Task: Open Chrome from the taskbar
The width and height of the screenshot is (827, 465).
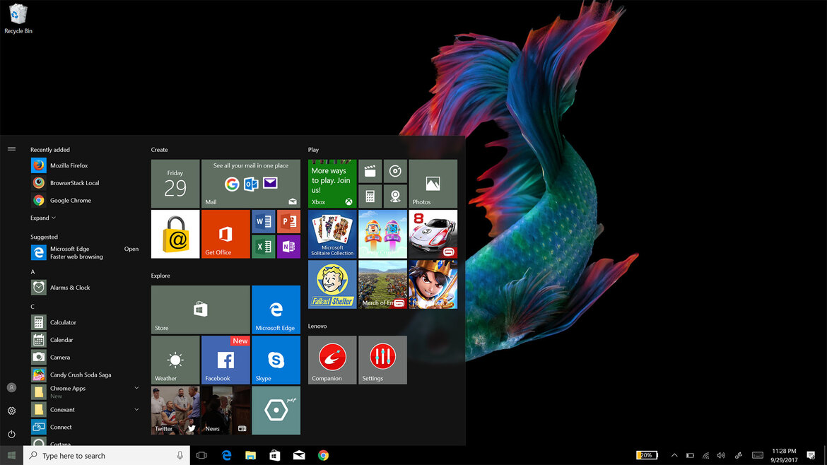Action: tap(323, 456)
